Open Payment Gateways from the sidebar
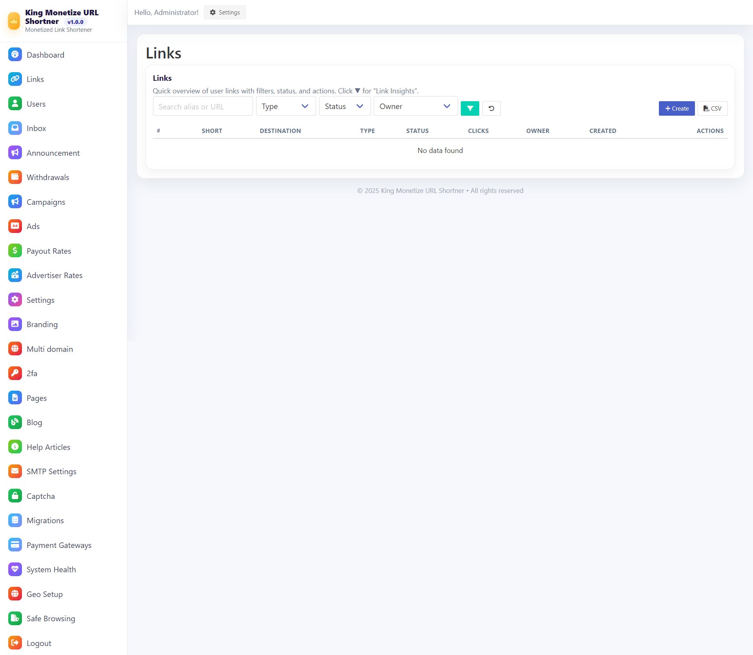 coord(59,545)
